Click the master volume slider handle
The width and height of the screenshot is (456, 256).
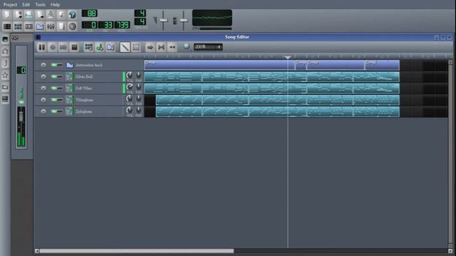click(163, 20)
